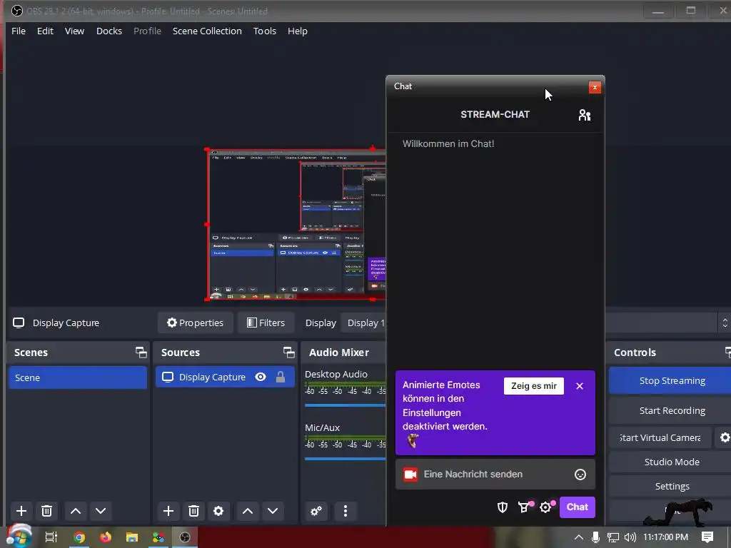The width and height of the screenshot is (731, 548).
Task: Open File Explorer from the taskbar
Action: pos(132,537)
